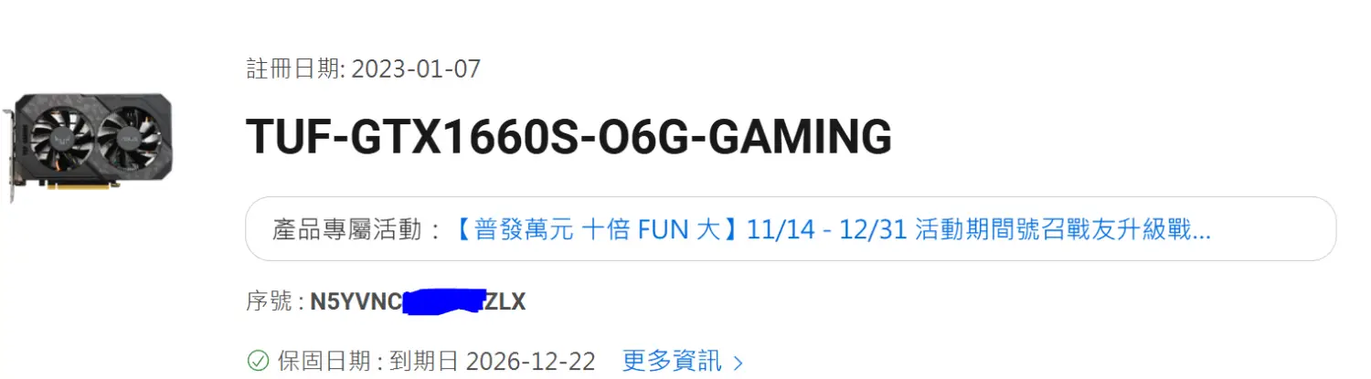The width and height of the screenshot is (1371, 379).
Task: Open the 更多資訊 link
Action: [x=672, y=362]
